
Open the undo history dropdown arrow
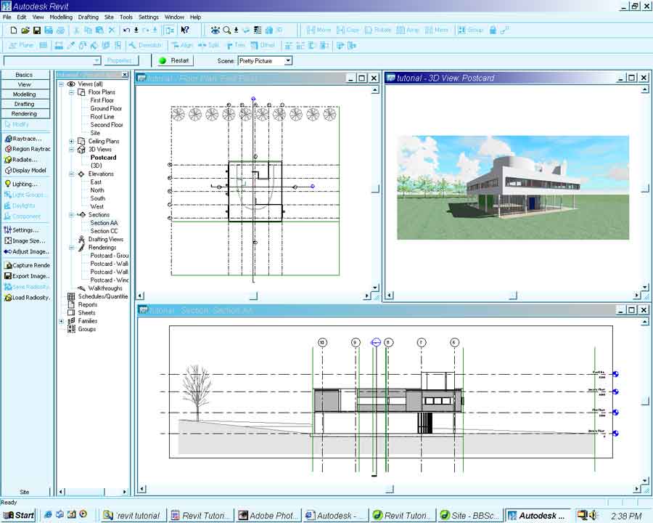pyautogui.click(x=136, y=30)
